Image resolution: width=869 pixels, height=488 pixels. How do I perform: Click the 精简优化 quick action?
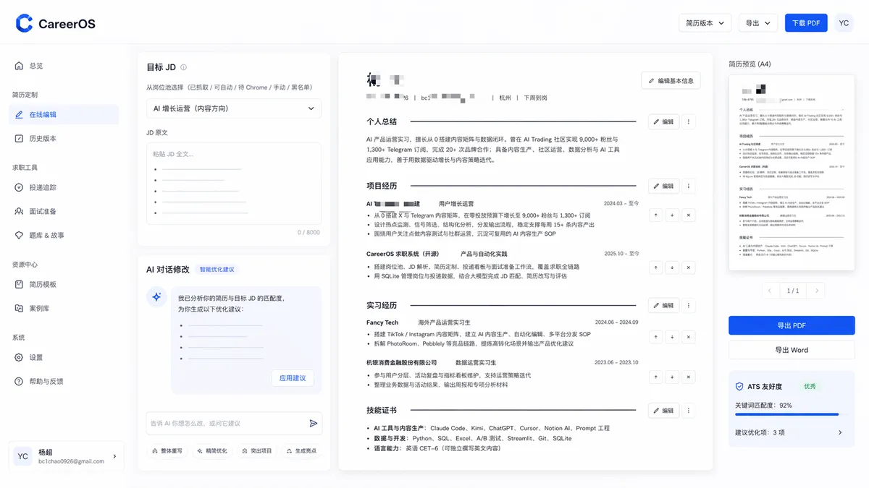tap(211, 450)
